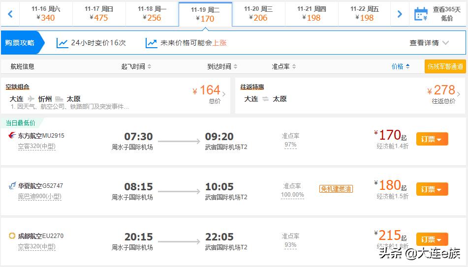
Task: Click flight number 东方航空MU2915
Action: tap(41, 135)
